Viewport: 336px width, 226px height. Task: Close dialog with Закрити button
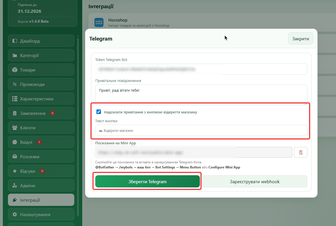[301, 39]
